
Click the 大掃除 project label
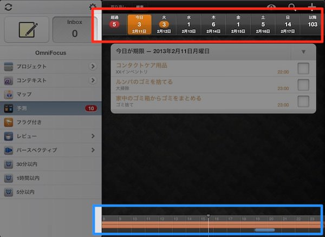[122, 89]
